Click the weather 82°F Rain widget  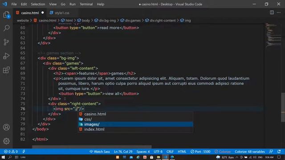tap(225, 157)
